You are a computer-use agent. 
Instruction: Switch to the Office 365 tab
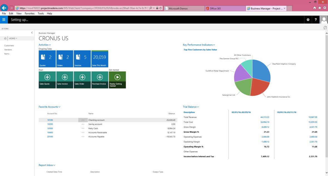225,9
